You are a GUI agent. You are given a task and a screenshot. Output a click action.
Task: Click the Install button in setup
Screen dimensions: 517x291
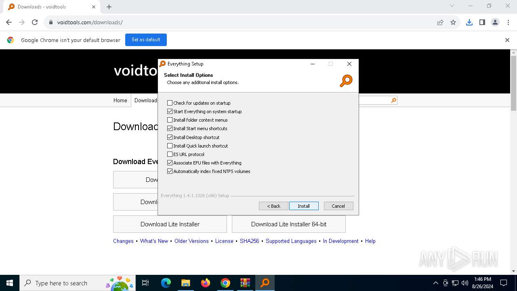[x=304, y=206]
